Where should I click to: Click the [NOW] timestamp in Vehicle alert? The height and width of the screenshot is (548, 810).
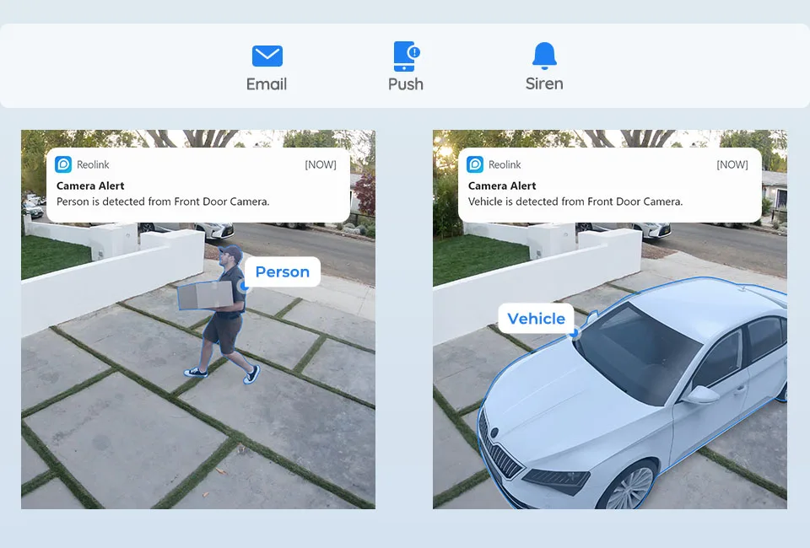point(732,164)
